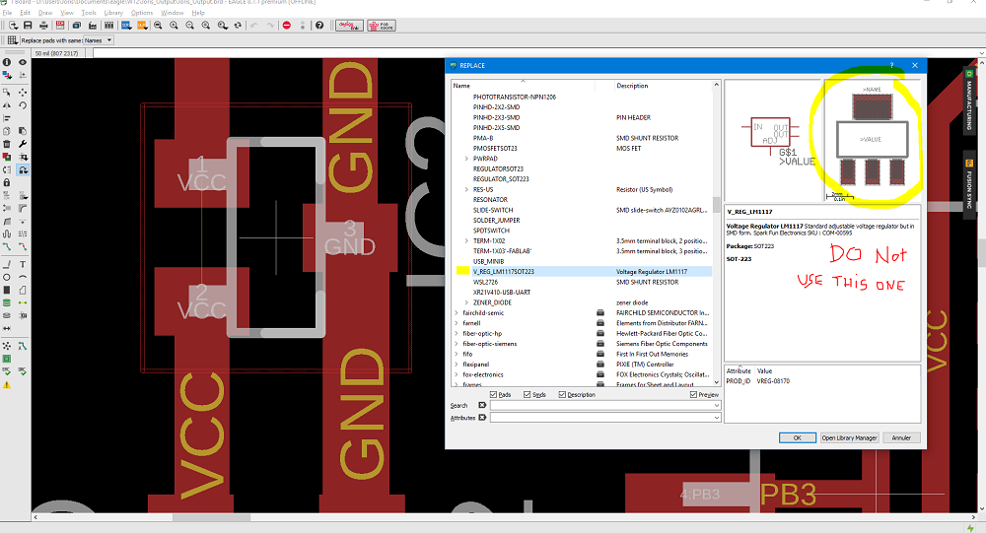Expand the fiber-optic-hp library
This screenshot has height=533, width=986.
[457, 333]
